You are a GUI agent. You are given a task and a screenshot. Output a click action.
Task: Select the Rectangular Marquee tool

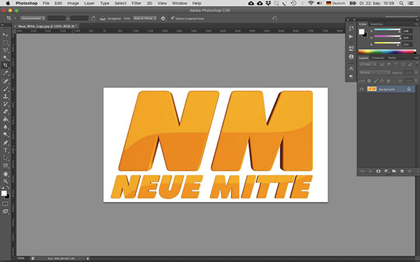6,43
